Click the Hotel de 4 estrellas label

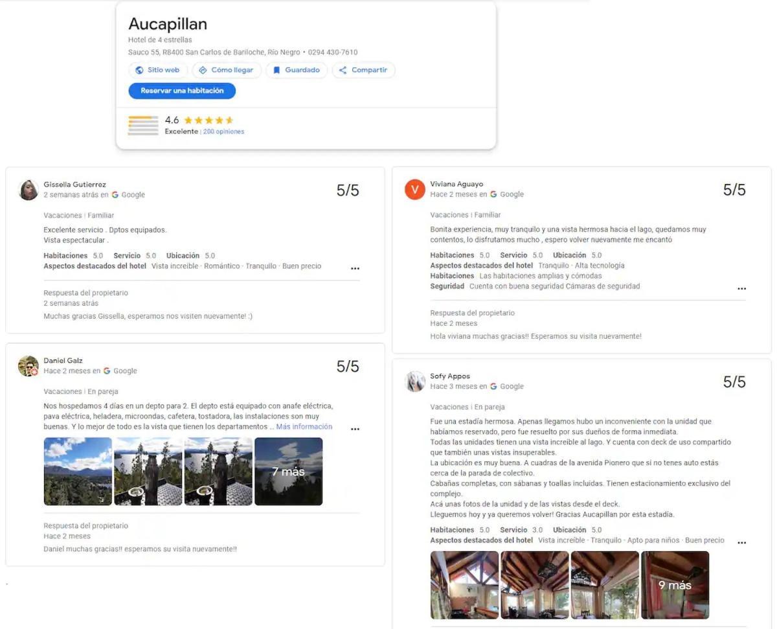tap(160, 40)
